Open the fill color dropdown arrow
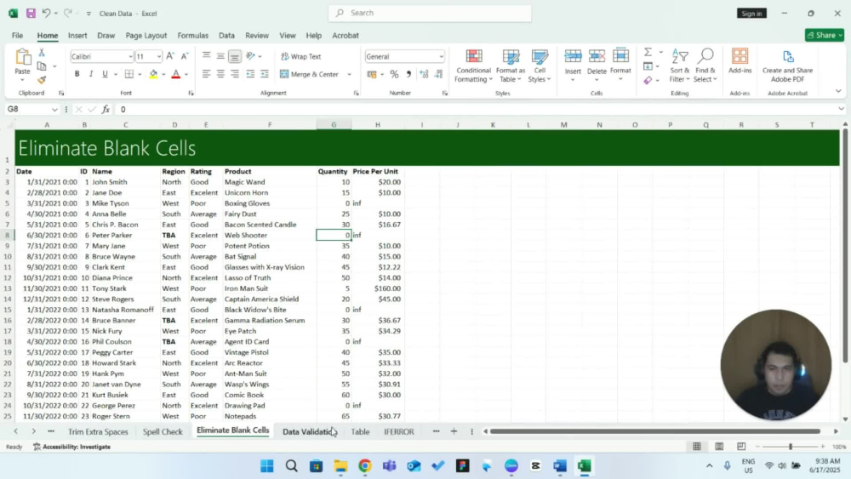Viewport: 851px width, 479px height. pyautogui.click(x=163, y=74)
